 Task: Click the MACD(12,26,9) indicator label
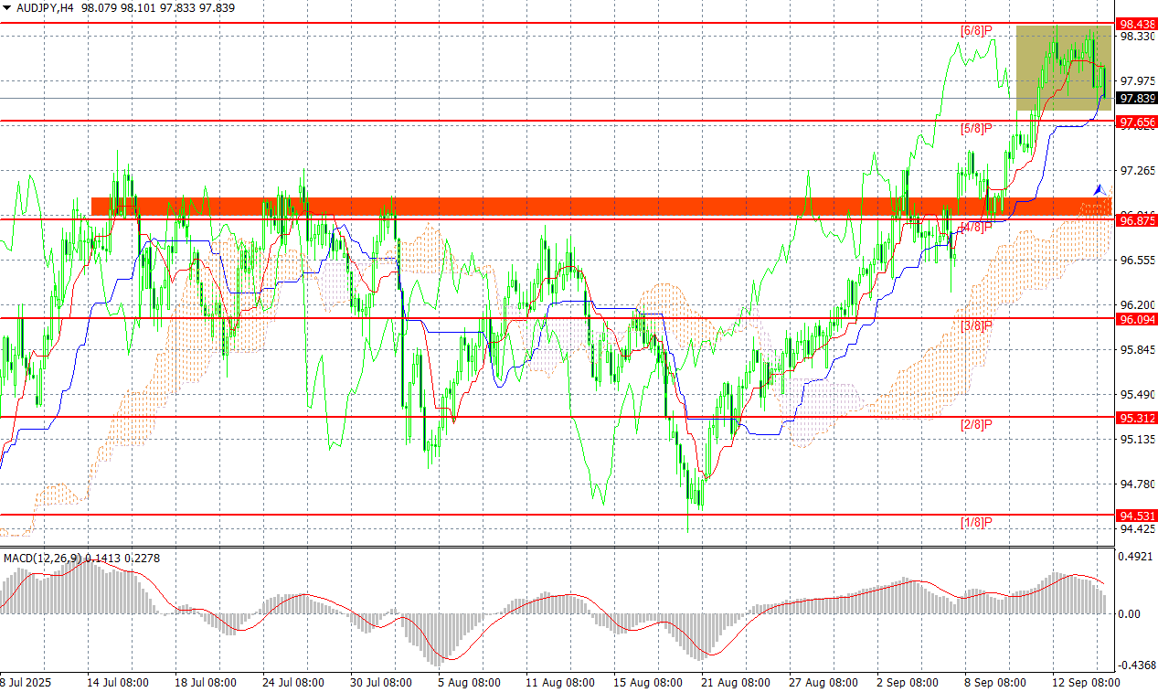pyautogui.click(x=42, y=558)
